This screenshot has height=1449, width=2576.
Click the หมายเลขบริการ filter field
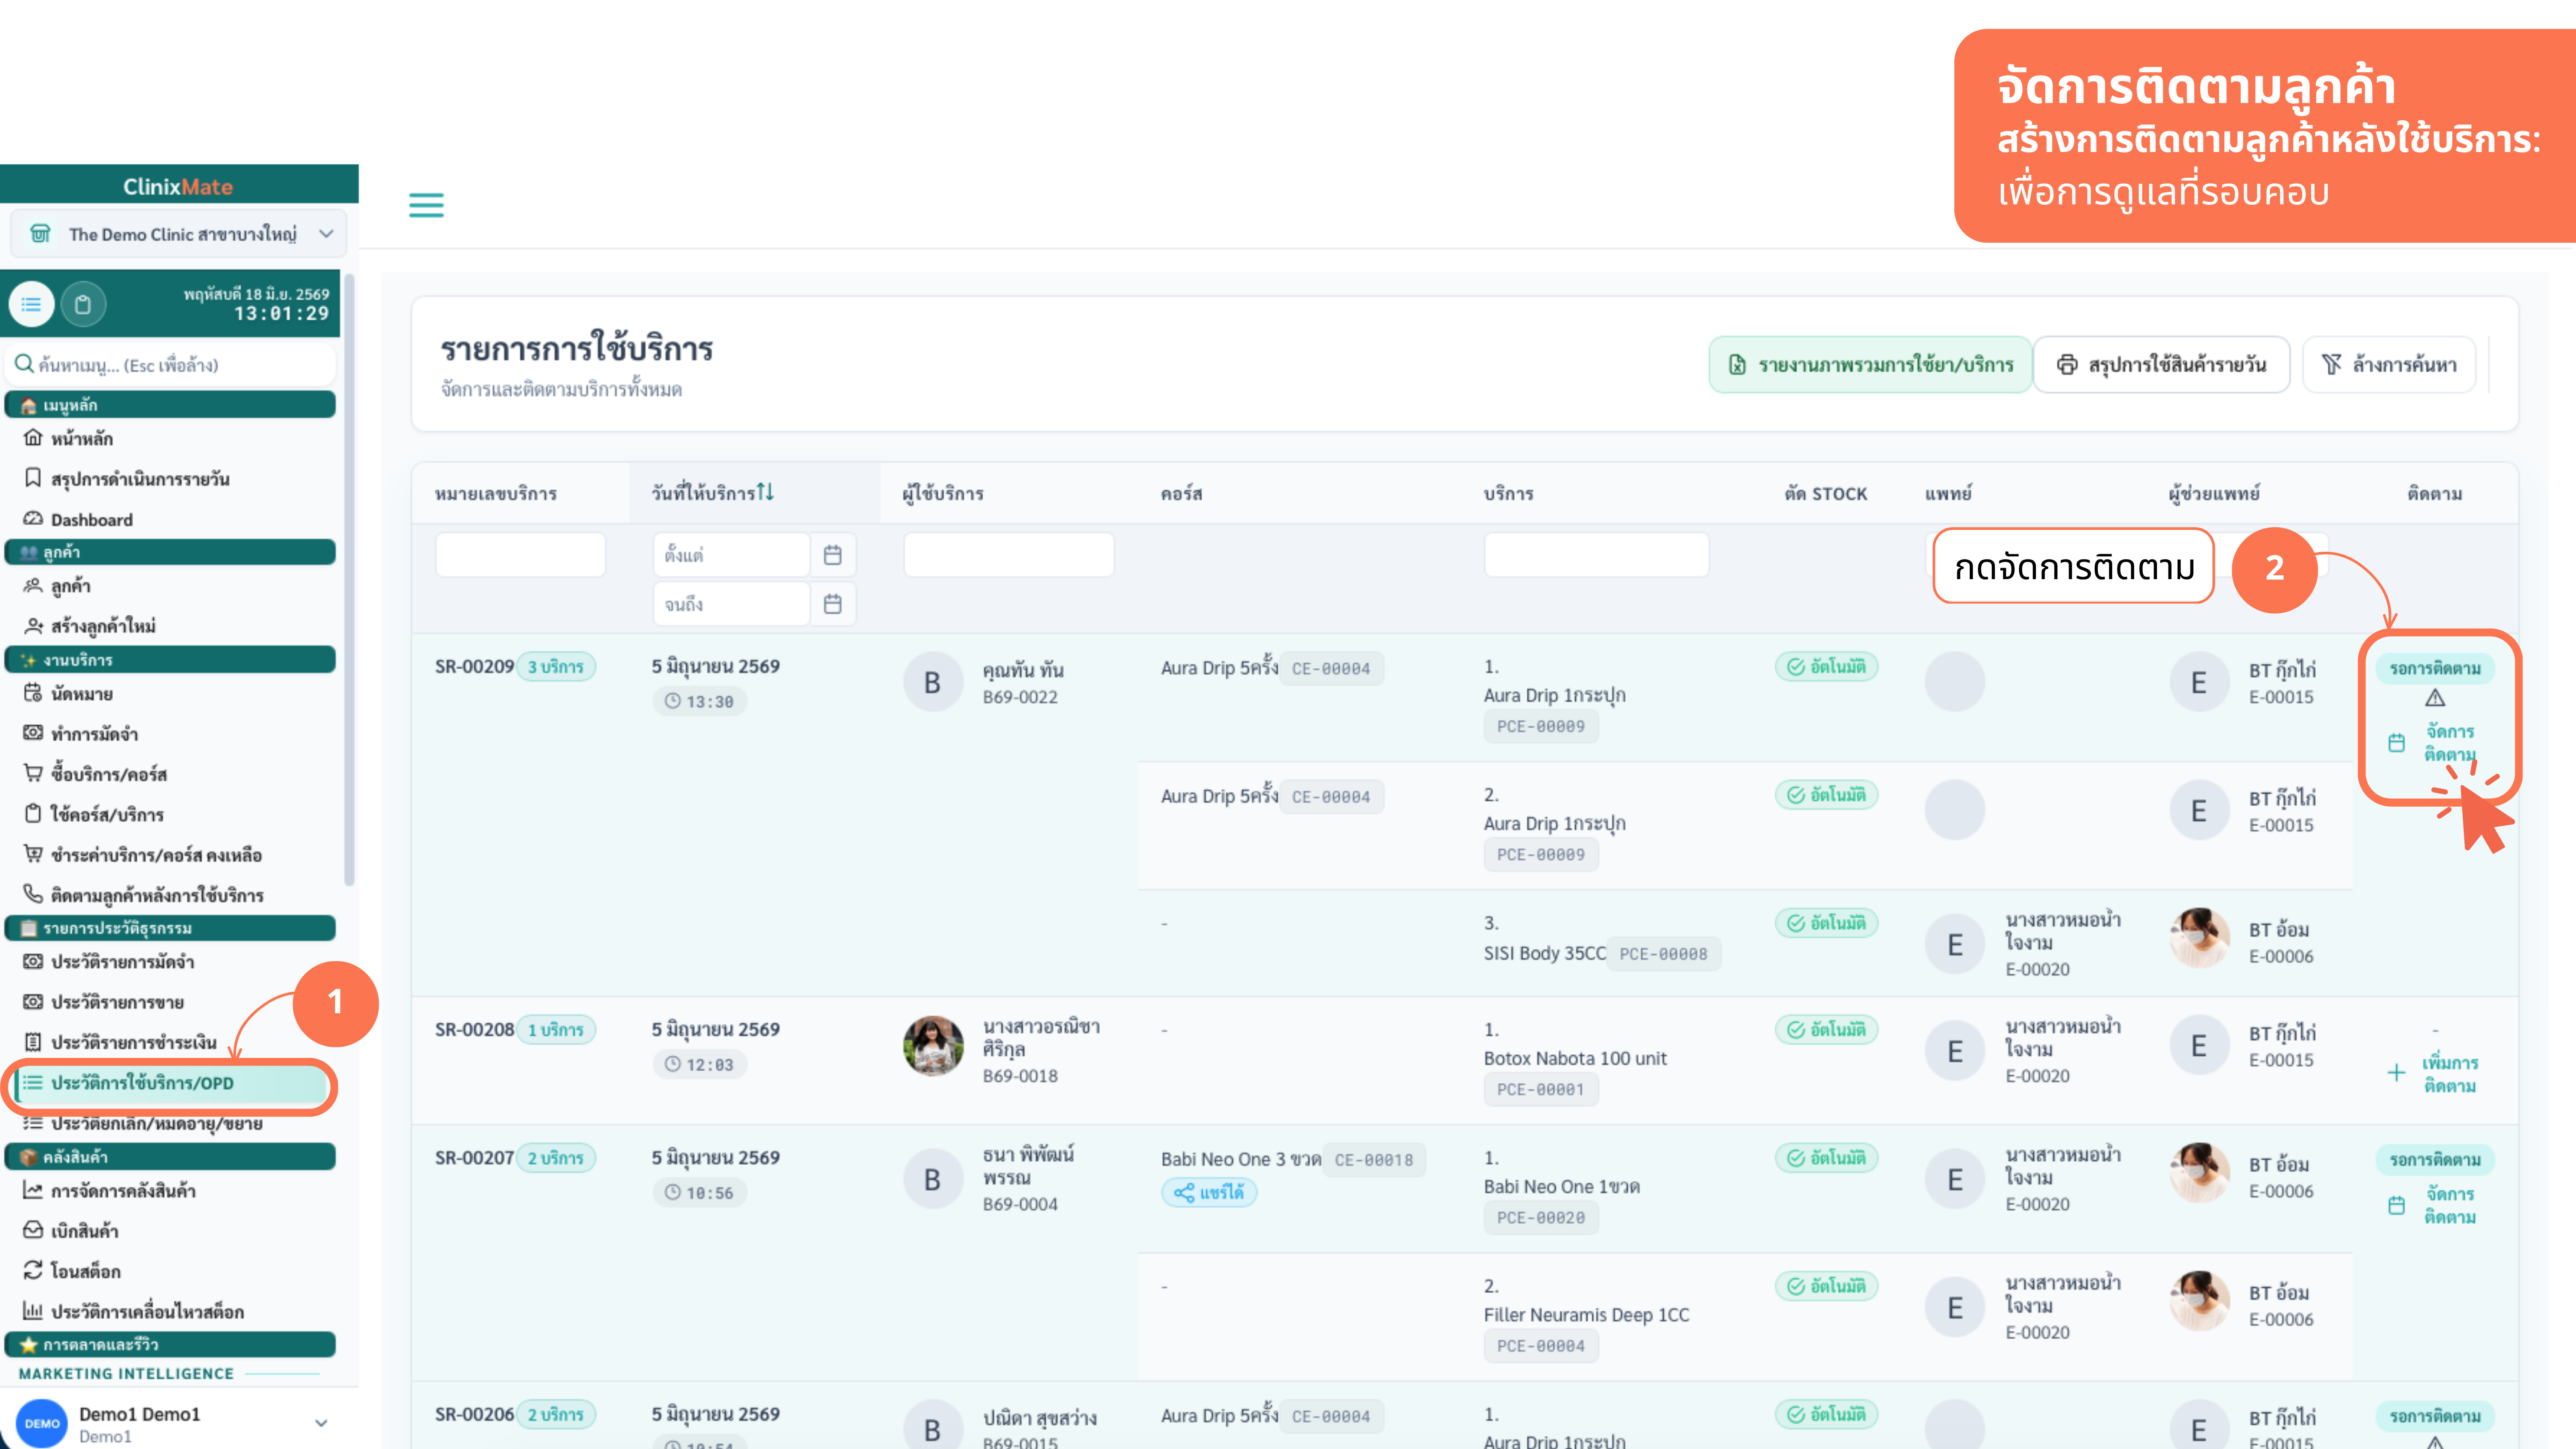click(520, 555)
